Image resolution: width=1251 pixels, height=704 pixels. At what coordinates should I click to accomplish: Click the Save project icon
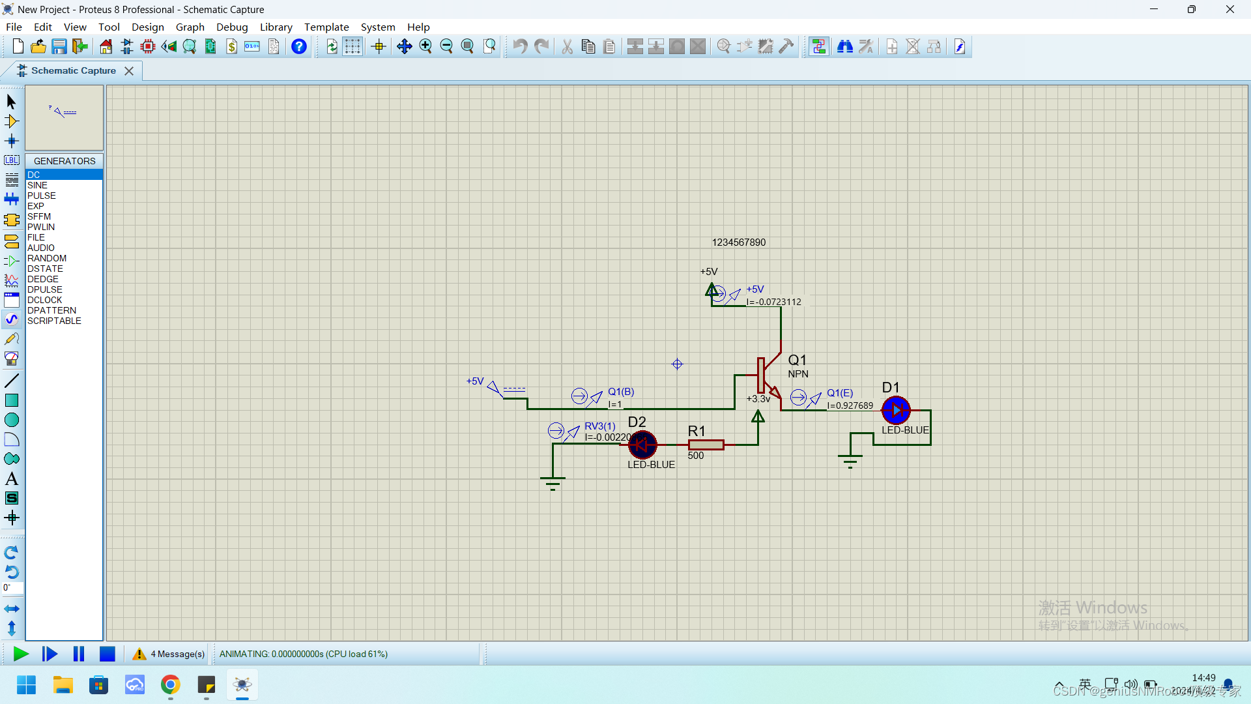(x=59, y=46)
